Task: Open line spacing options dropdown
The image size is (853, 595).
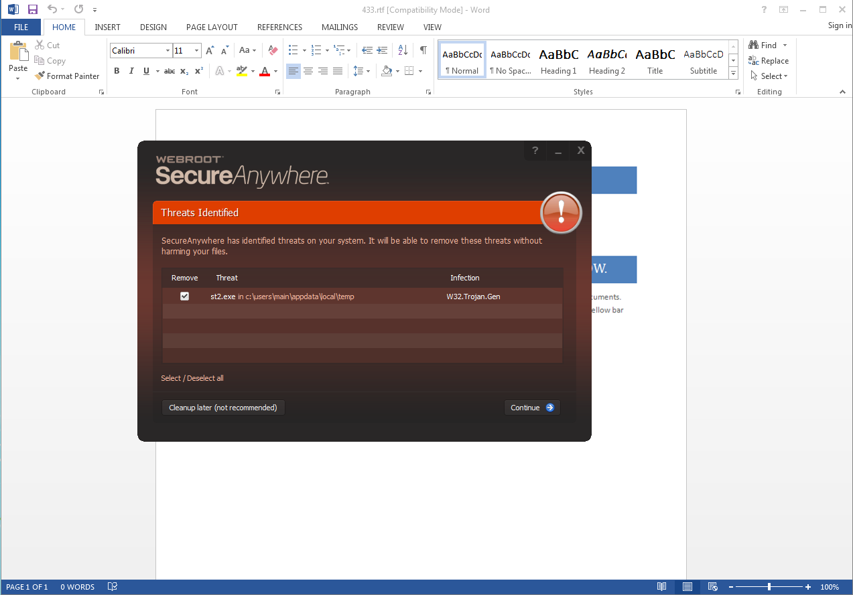Action: tap(362, 71)
